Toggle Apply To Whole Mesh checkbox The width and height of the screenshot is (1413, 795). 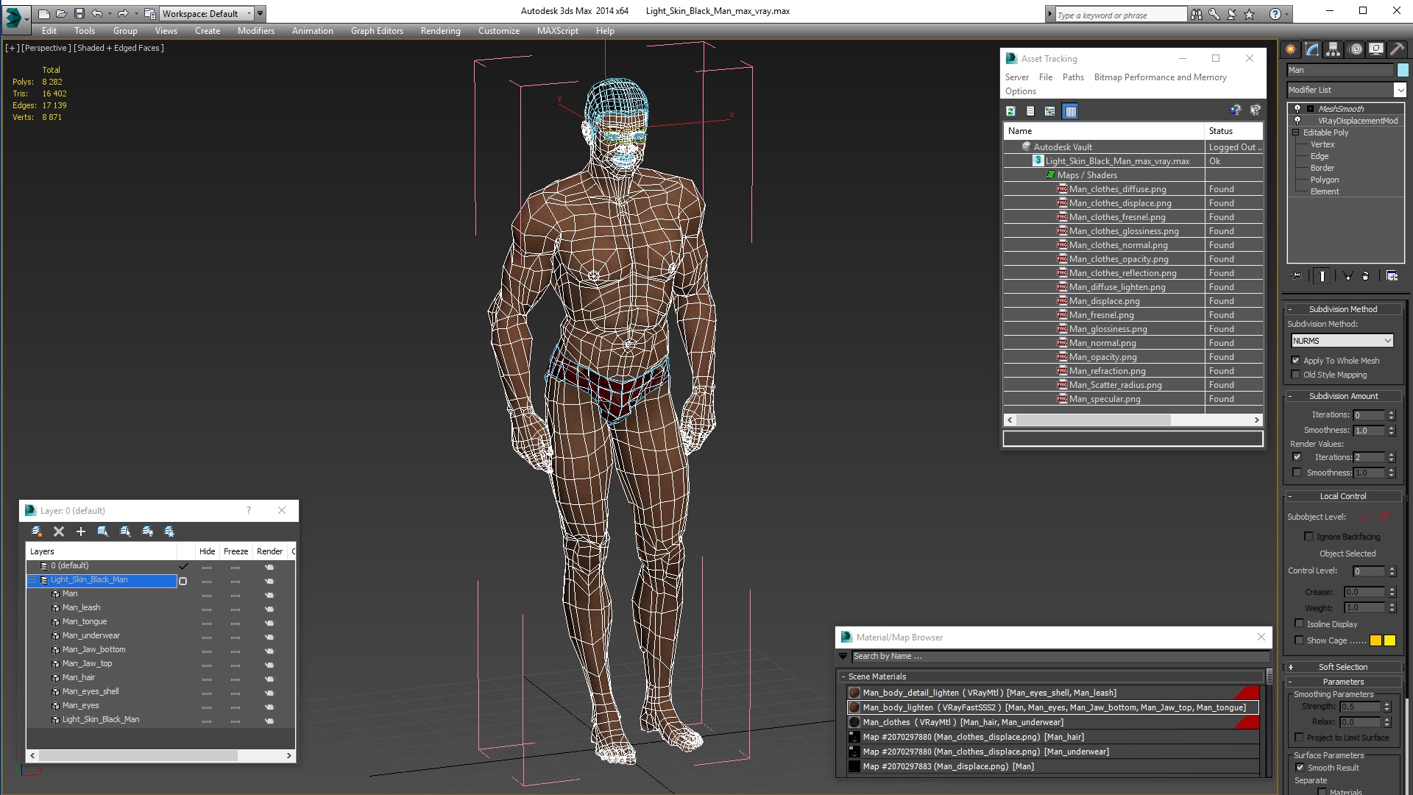click(1296, 361)
